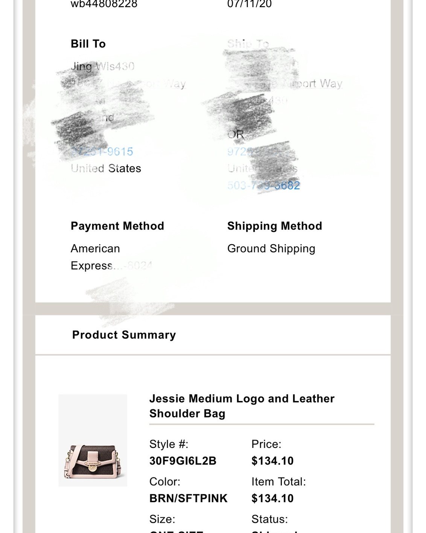Click the Jessie Medium Logo and Leather Shoulder Bag title
Screen dimensions: 426x533
click(242, 406)
